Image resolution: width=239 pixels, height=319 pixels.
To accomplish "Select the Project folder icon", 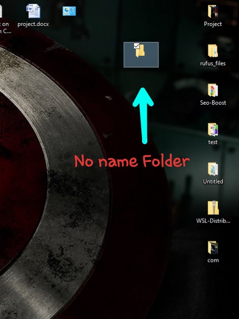I will [213, 12].
